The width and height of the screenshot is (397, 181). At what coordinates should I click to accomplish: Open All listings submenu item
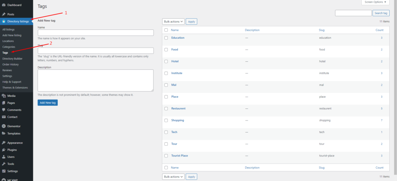point(9,29)
